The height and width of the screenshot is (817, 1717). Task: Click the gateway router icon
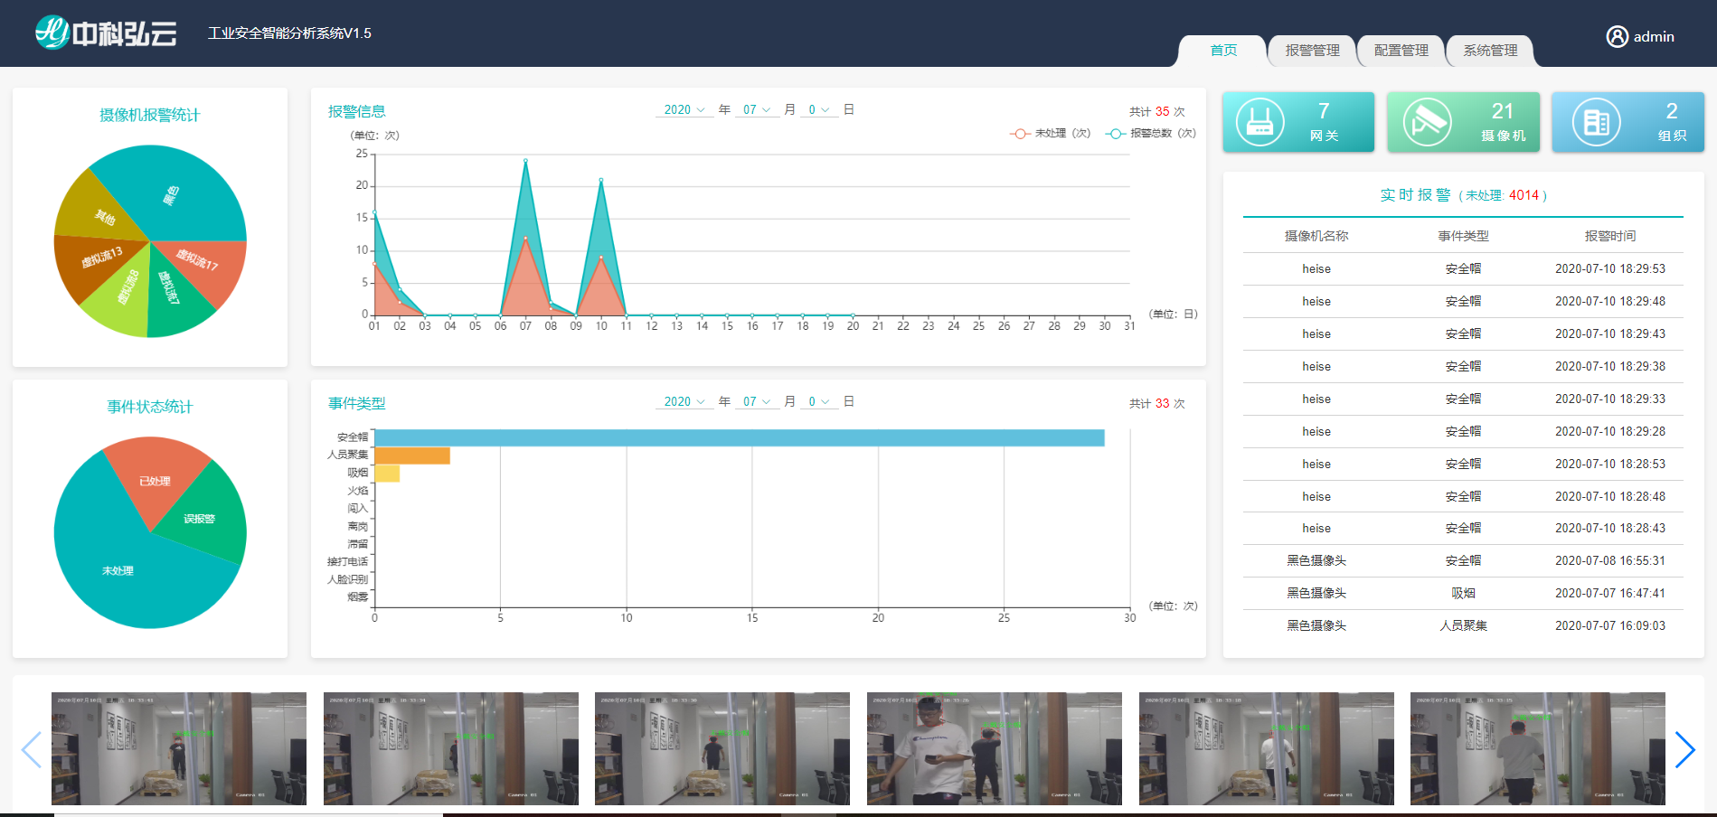tap(1259, 122)
